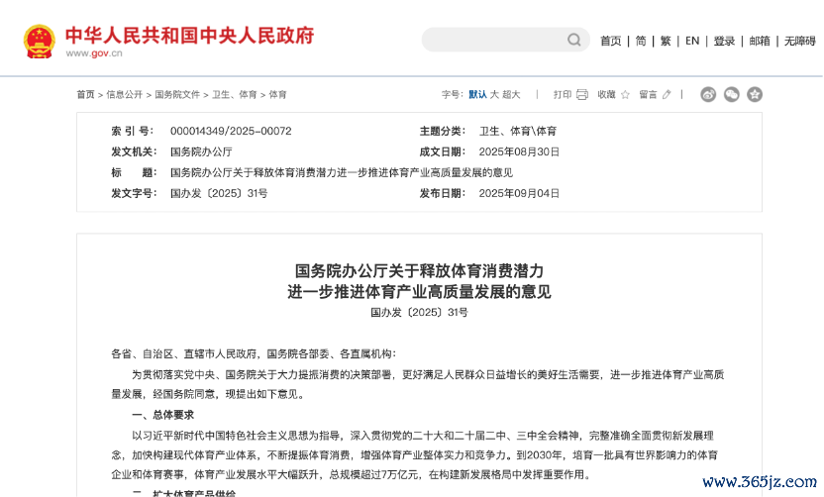Click the print (打印) printer icon
Viewport: 824px width, 497px height.
click(582, 94)
